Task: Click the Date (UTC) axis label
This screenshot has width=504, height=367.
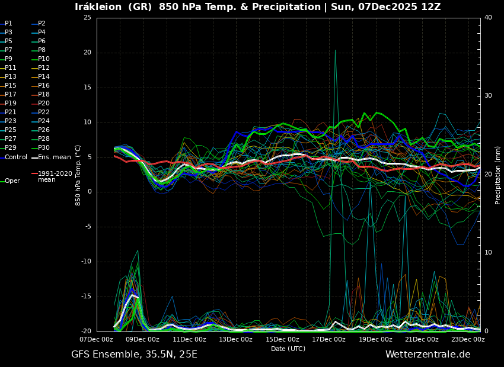Action: [288, 349]
